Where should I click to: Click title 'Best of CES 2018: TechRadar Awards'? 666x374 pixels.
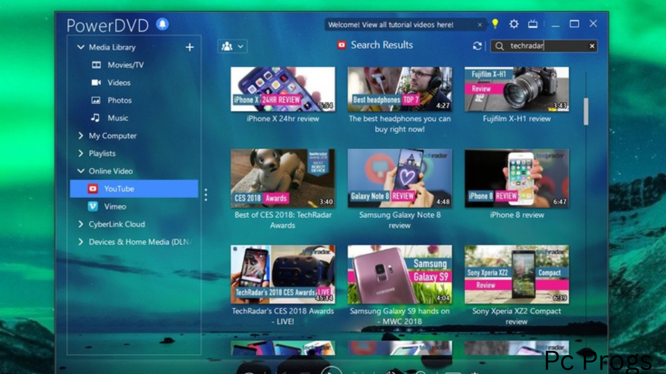(283, 220)
